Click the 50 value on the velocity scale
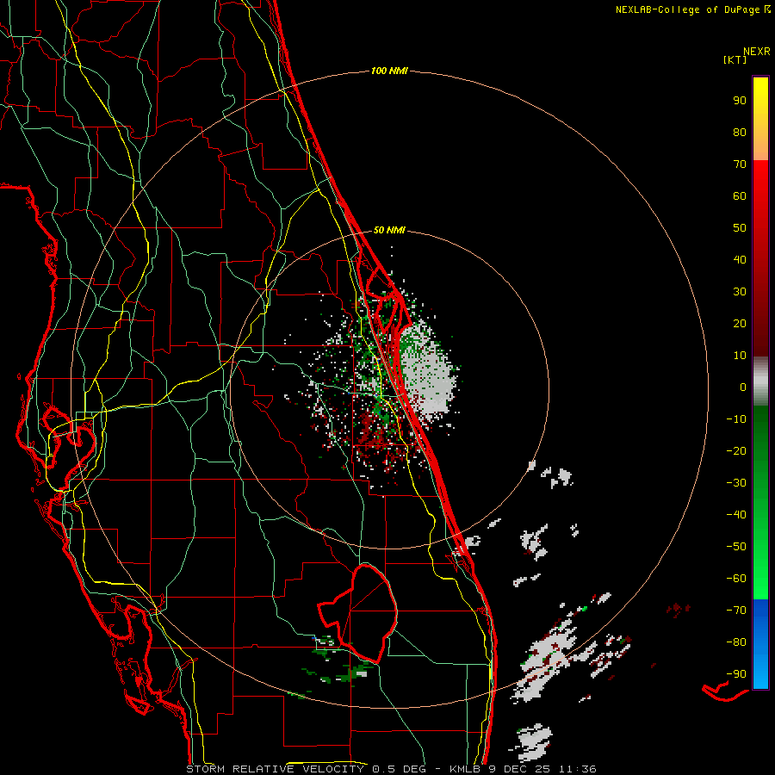 pyautogui.click(x=740, y=228)
